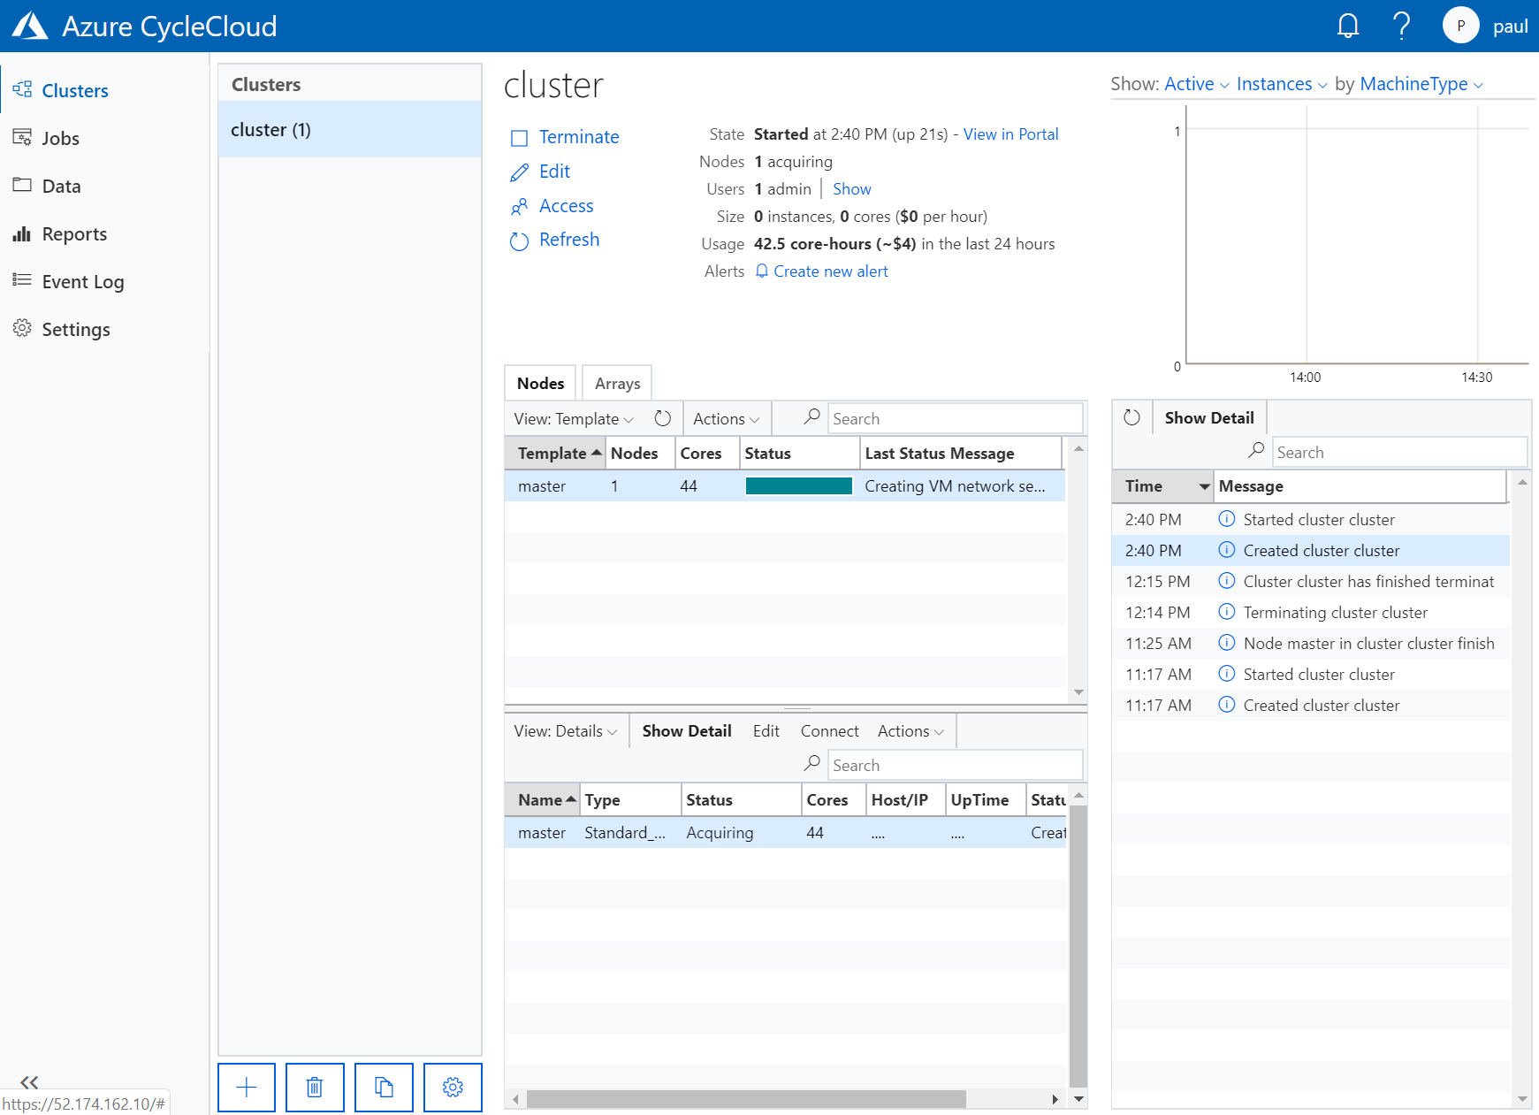Terminate the cluster

tap(564, 137)
